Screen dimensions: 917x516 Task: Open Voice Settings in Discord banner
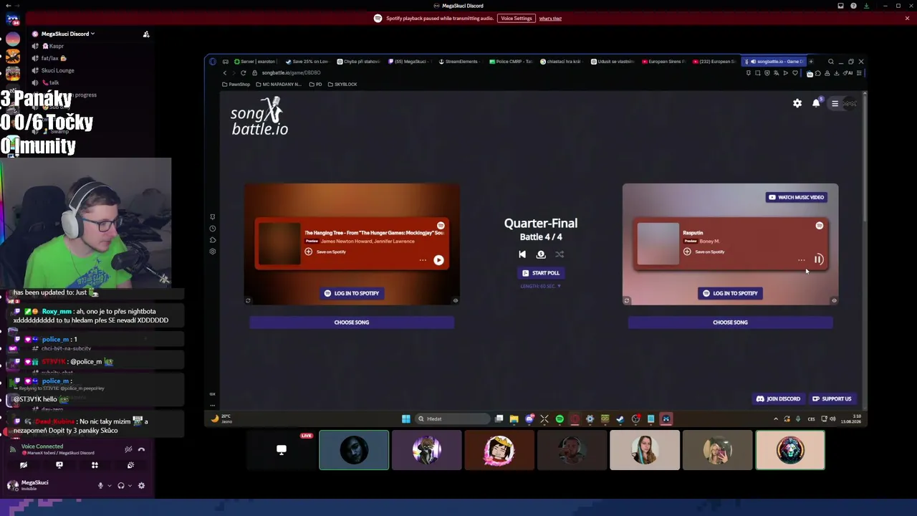517,18
